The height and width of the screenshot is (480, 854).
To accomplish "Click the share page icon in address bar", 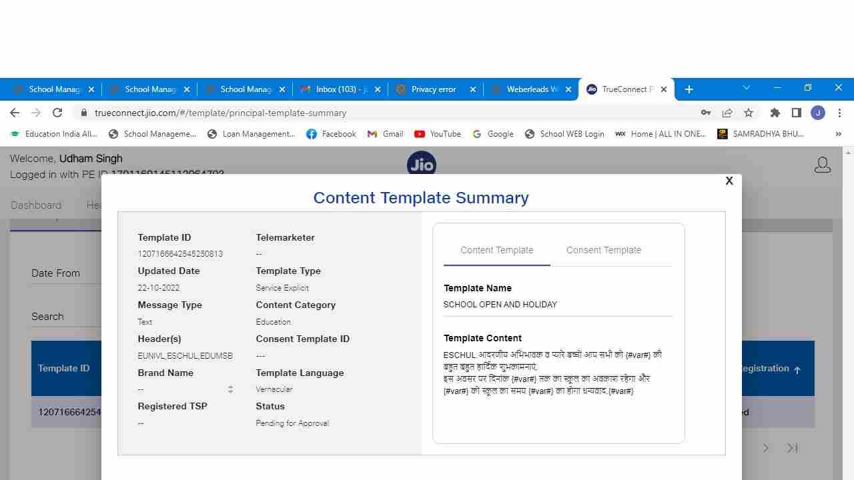I will coord(727,113).
